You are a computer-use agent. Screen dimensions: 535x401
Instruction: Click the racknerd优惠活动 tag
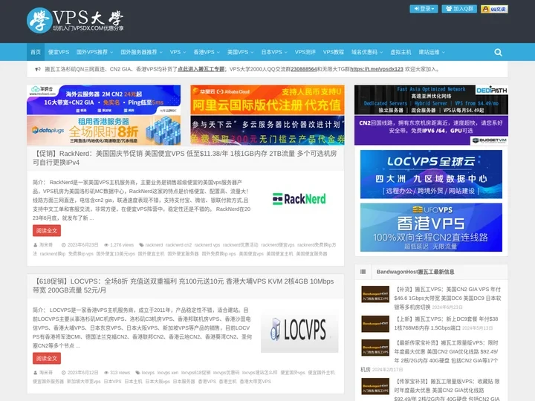tap(241, 245)
